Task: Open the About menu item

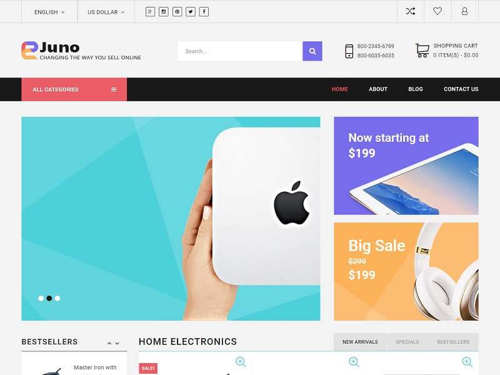Action: [378, 89]
